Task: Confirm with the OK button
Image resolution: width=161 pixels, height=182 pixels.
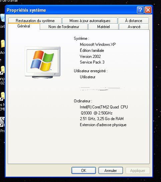Action: coord(84,170)
